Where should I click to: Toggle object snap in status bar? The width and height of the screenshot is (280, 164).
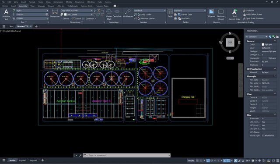tap(228, 160)
